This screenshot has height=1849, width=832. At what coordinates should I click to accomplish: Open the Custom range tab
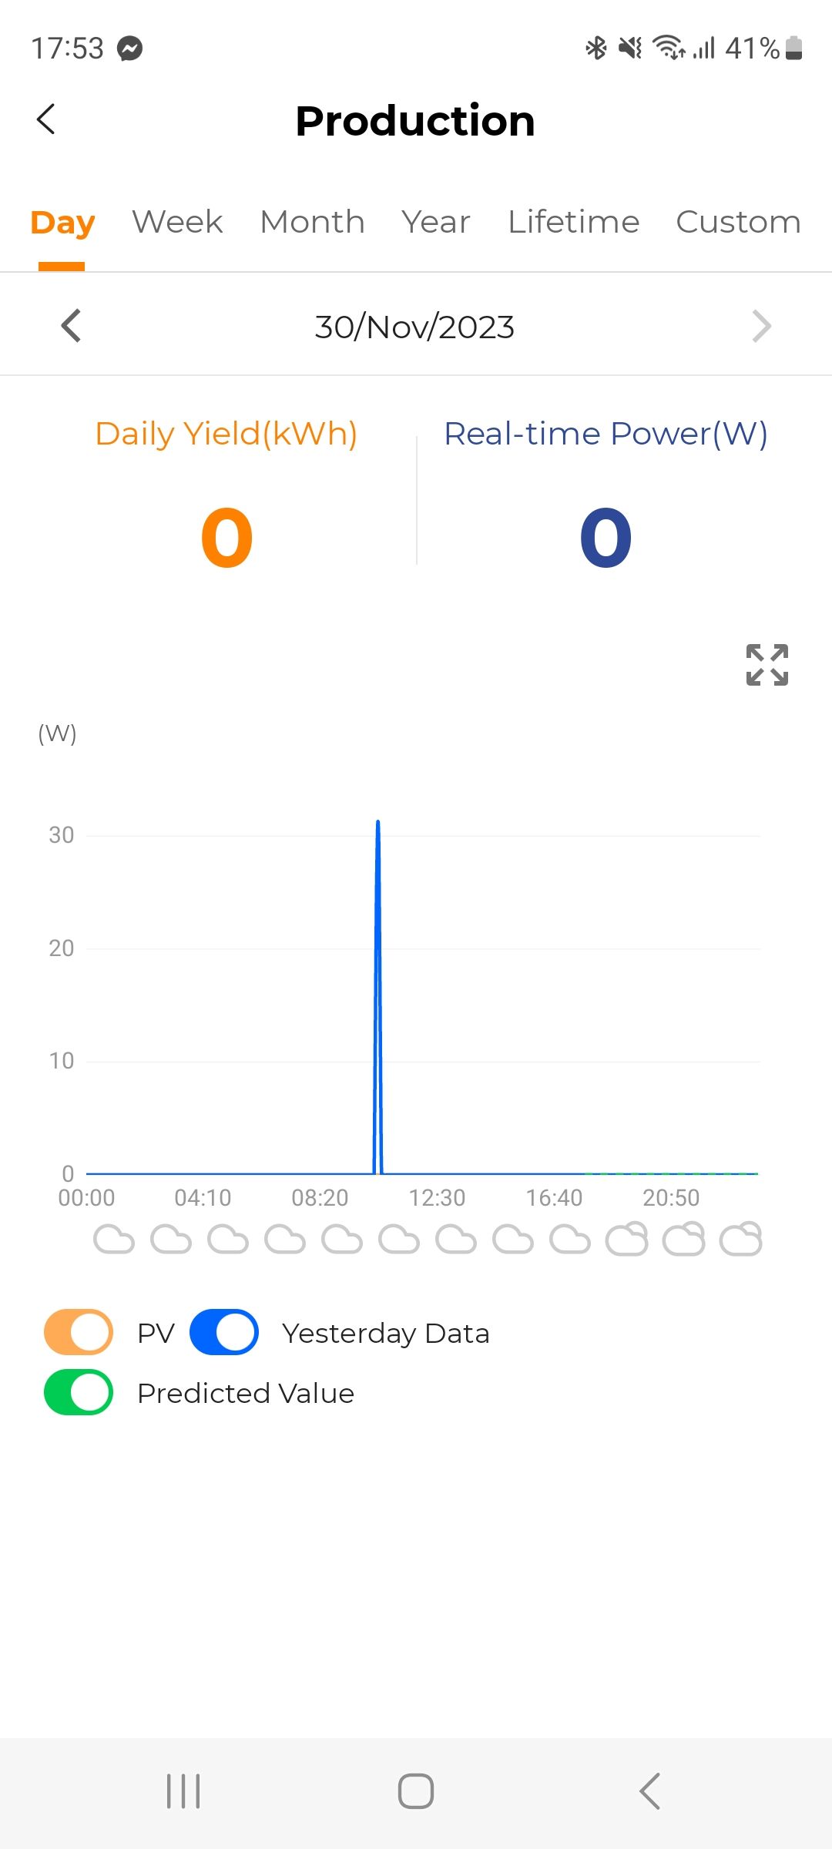point(738,222)
